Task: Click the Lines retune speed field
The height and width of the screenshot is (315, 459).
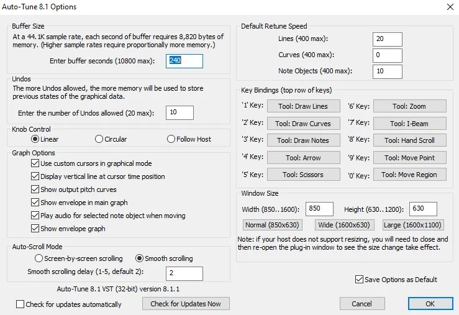Action: pyautogui.click(x=388, y=39)
